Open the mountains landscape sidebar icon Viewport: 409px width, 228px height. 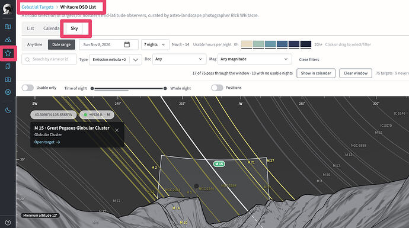click(8, 40)
